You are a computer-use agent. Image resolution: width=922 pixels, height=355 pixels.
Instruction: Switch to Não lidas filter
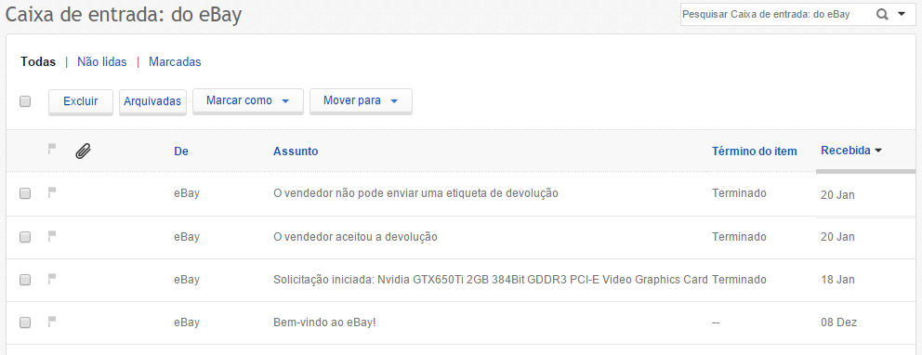tap(101, 61)
